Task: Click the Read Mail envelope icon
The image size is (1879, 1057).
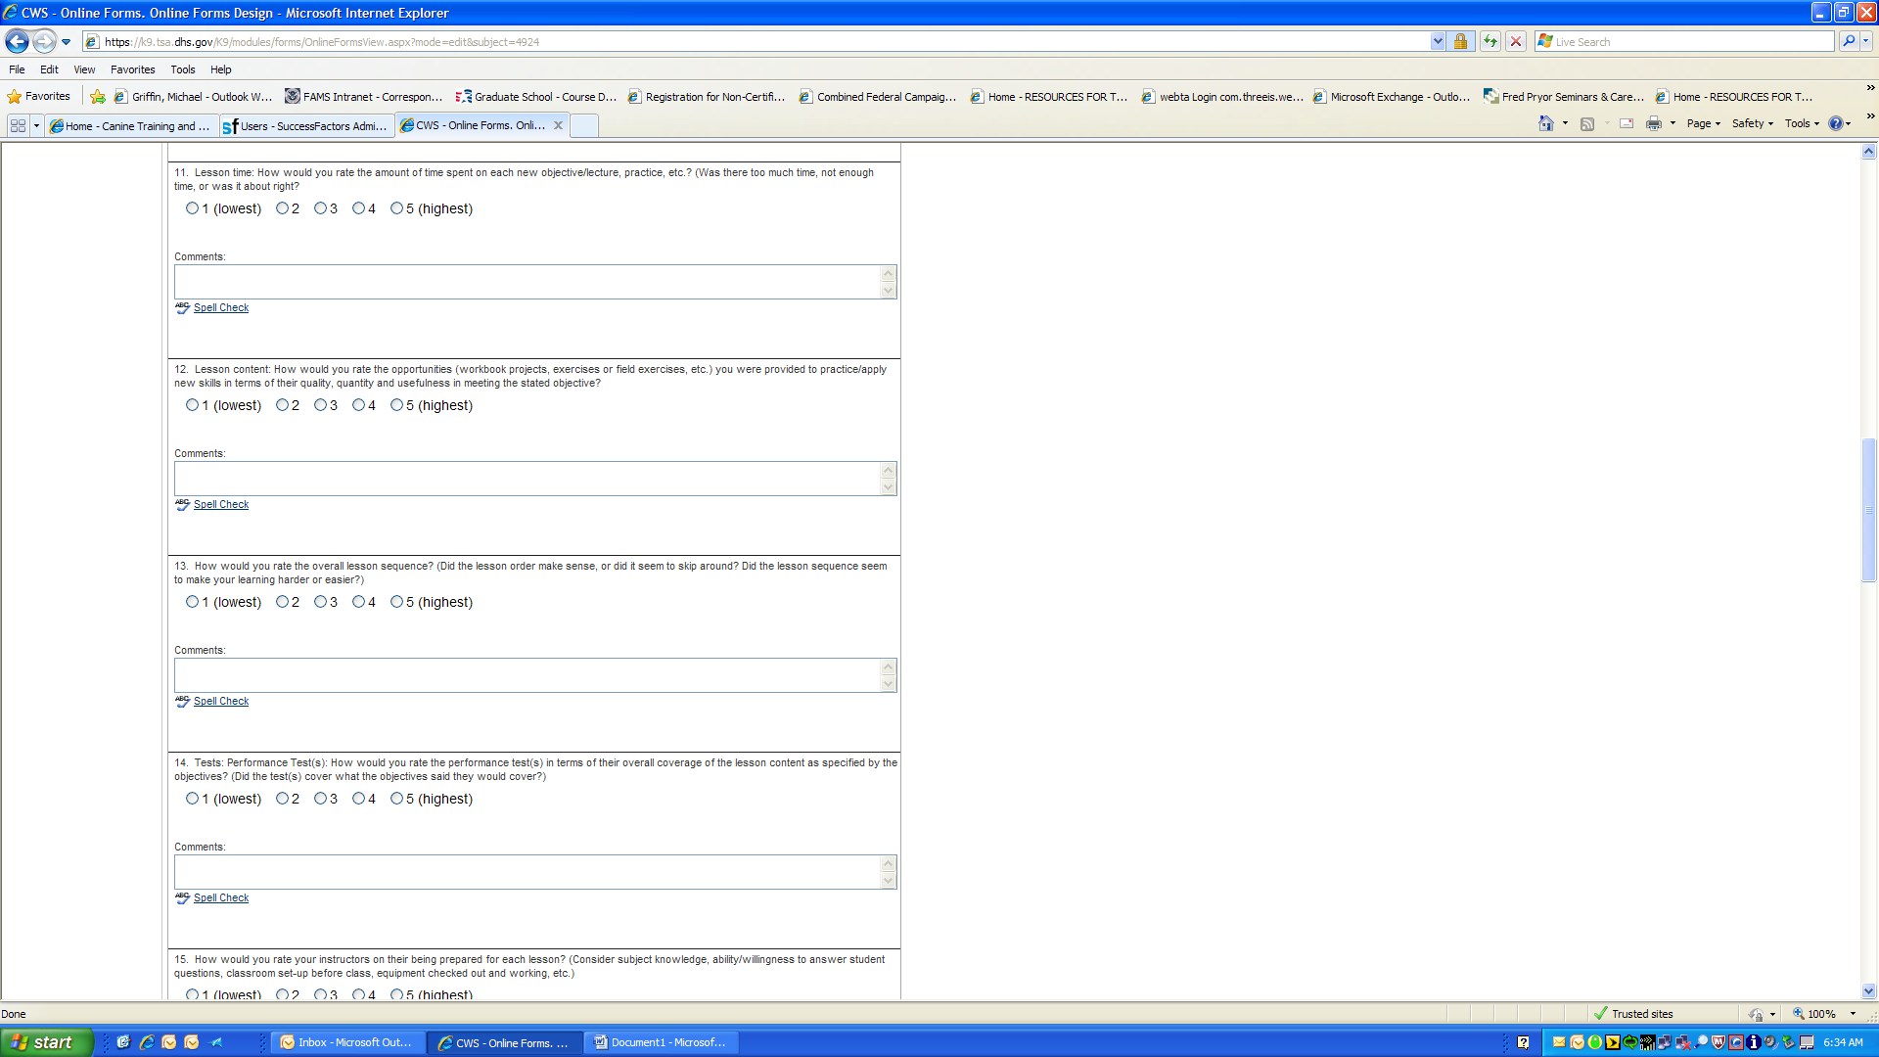Action: point(1627,123)
